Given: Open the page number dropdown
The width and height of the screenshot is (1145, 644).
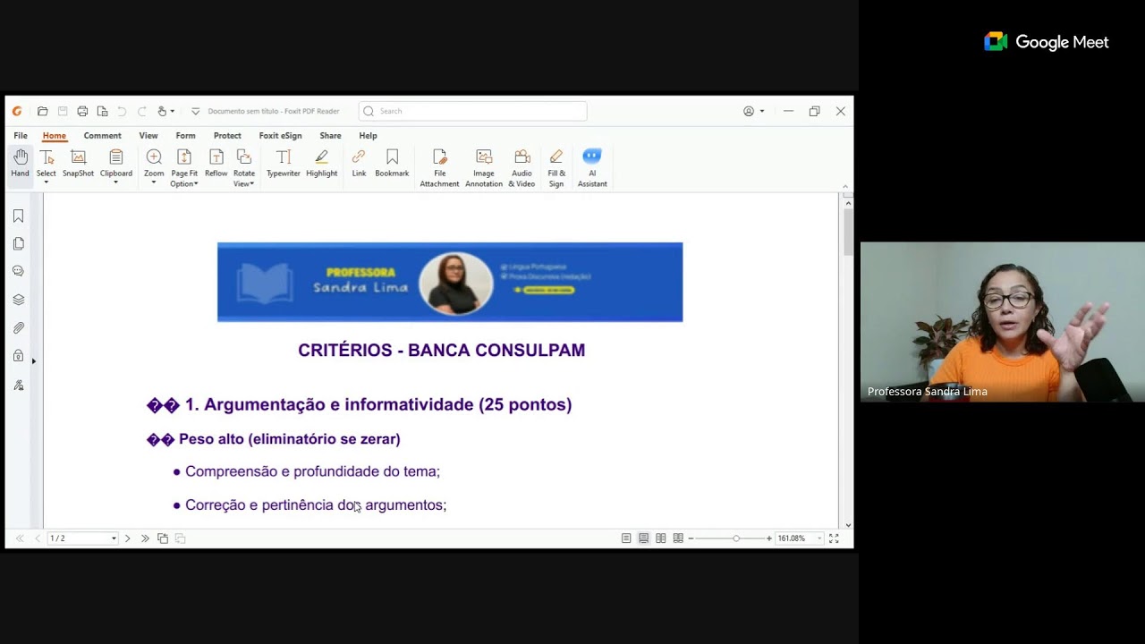Looking at the screenshot, I should pyautogui.click(x=114, y=538).
